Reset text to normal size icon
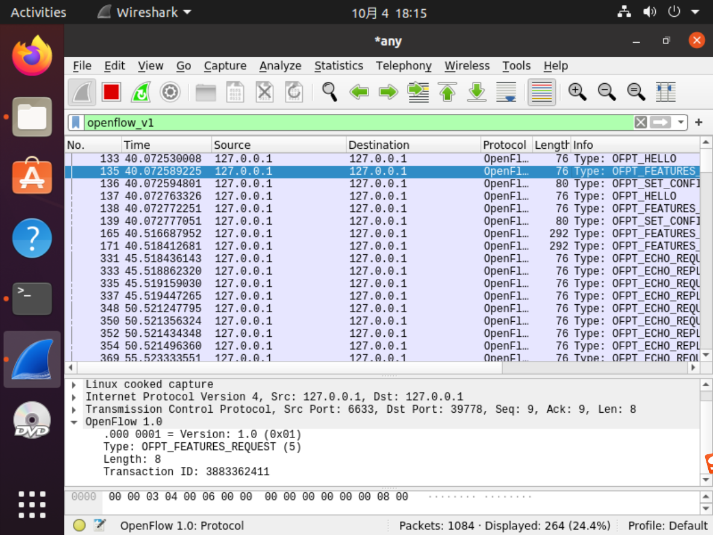The width and height of the screenshot is (713, 535). pos(636,92)
